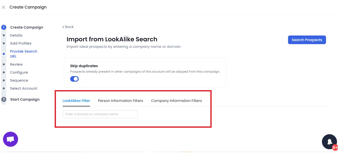This screenshot has width=341, height=156.
Task: Click the domain or company name input field
Action: pyautogui.click(x=100, y=114)
